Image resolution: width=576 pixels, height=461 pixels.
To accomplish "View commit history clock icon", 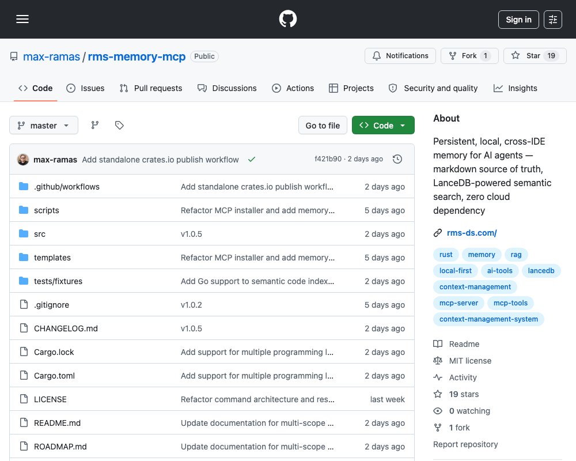I will click(397, 159).
